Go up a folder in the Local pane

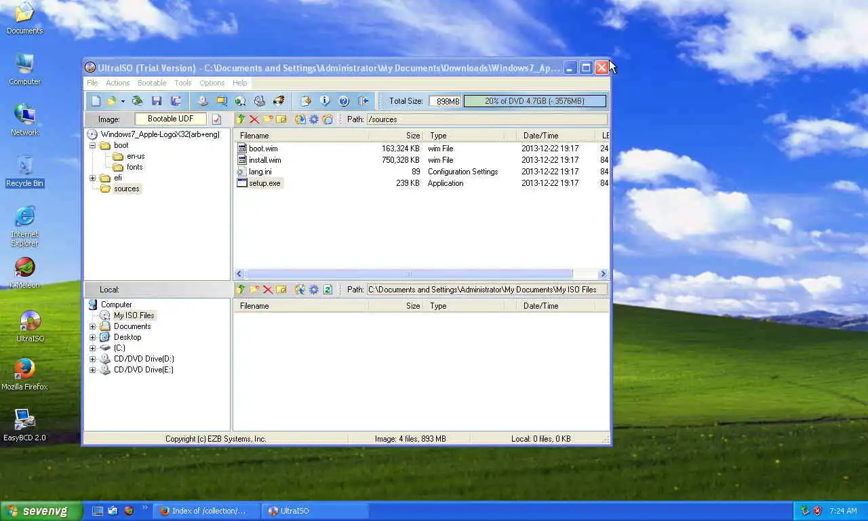point(241,290)
